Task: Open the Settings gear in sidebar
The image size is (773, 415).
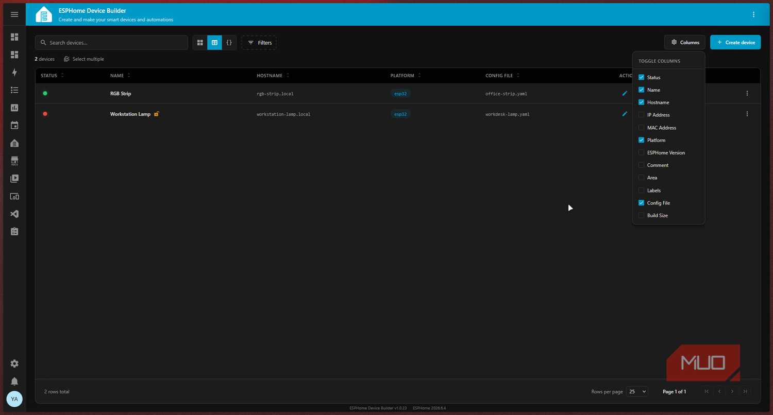Action: (14, 364)
